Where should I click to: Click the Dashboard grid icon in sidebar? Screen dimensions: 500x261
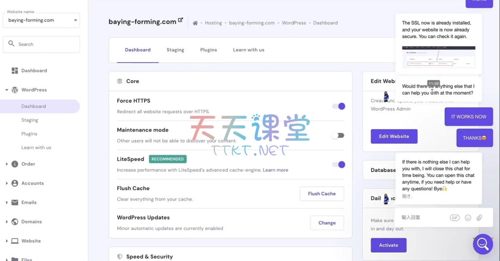15,71
